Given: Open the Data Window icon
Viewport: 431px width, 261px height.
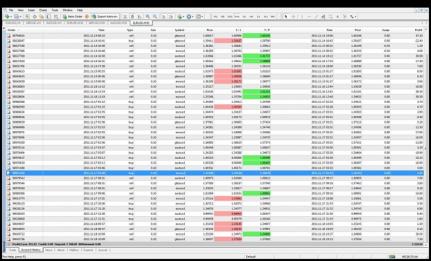Looking at the screenshot, I should (x=34, y=17).
